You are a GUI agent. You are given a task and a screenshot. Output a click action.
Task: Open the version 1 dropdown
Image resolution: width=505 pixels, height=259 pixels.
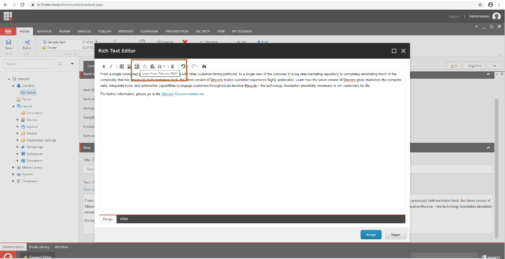click(494, 65)
